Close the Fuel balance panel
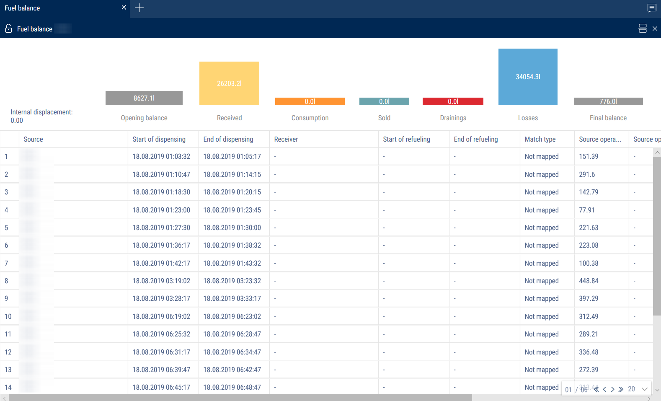 655,28
